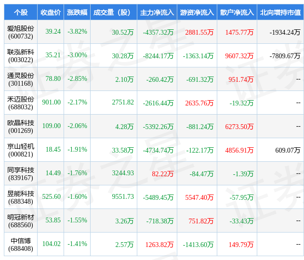
Task: Select stock 昱能科技 (688348)
Action: coord(21,197)
